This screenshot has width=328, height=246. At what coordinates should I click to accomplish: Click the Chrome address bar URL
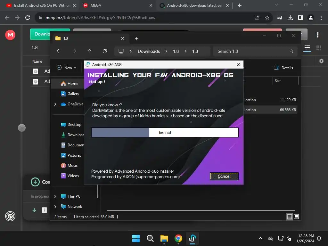click(100, 18)
